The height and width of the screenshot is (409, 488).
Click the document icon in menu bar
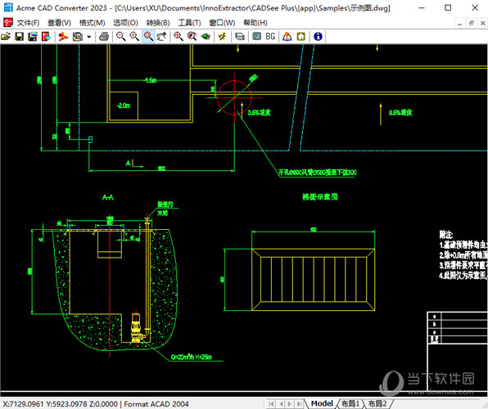tap(7, 22)
